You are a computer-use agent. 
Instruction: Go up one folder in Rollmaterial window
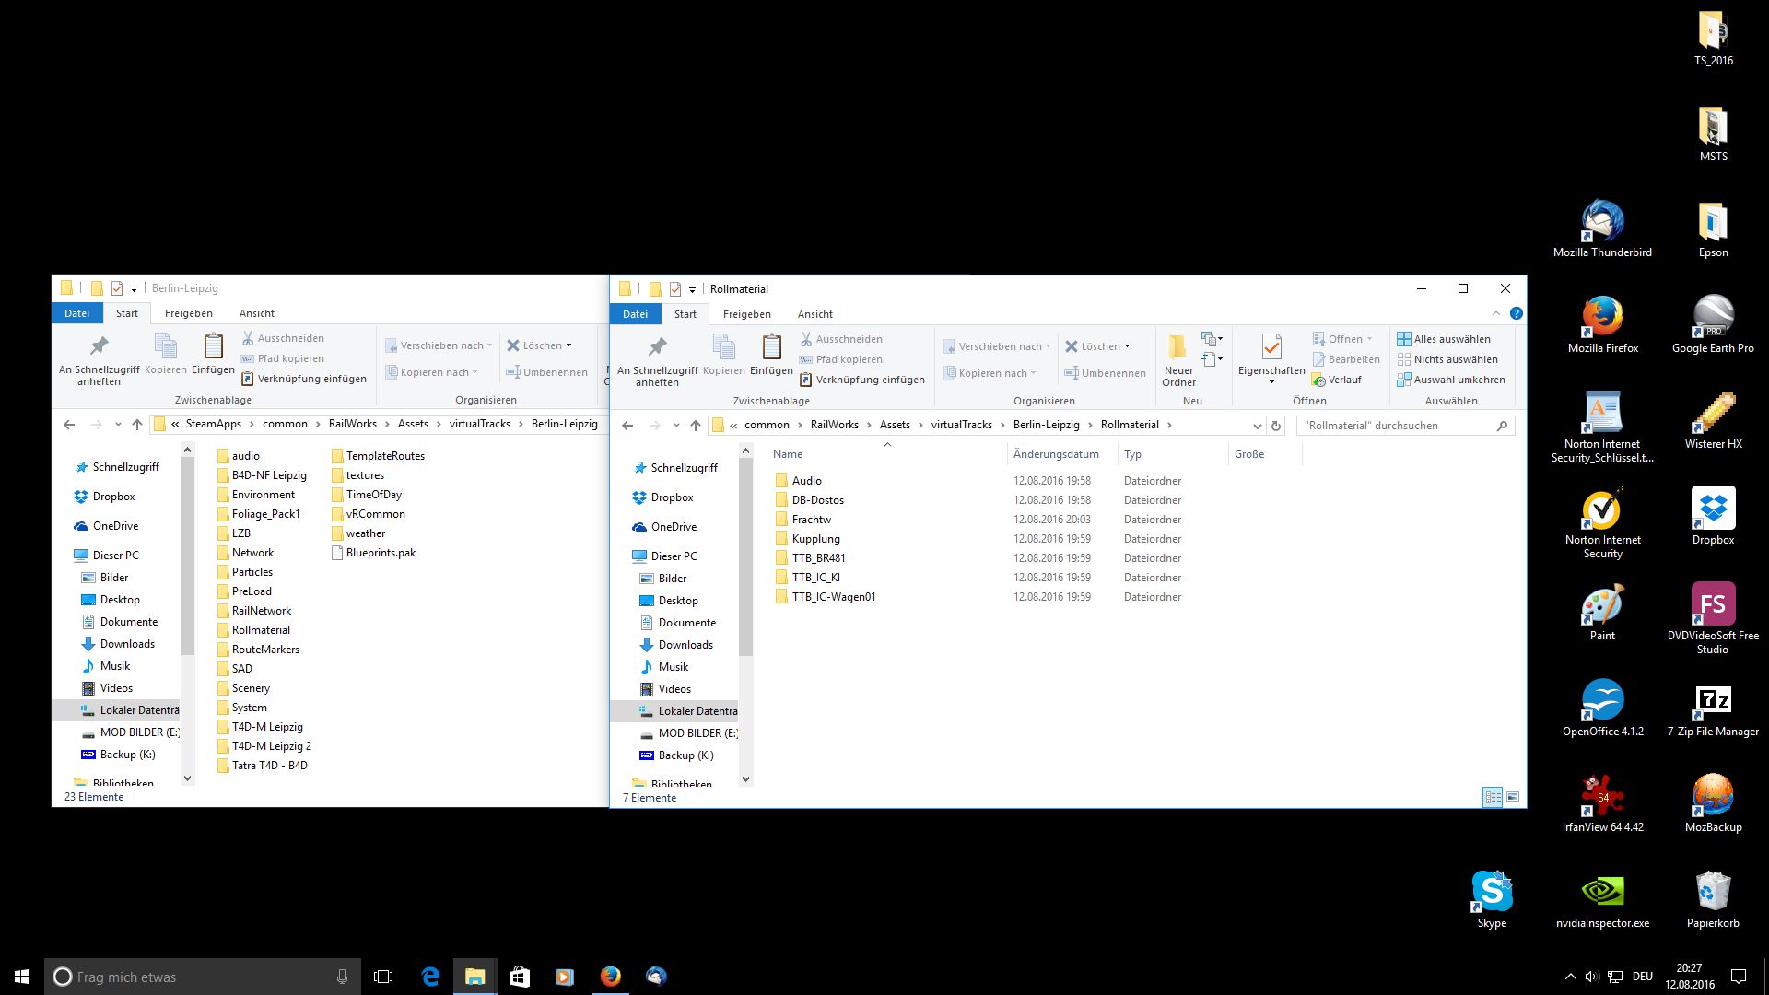coord(696,426)
